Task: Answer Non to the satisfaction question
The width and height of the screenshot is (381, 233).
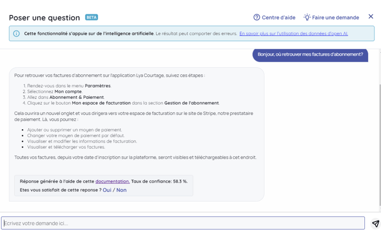Action: tap(121, 190)
